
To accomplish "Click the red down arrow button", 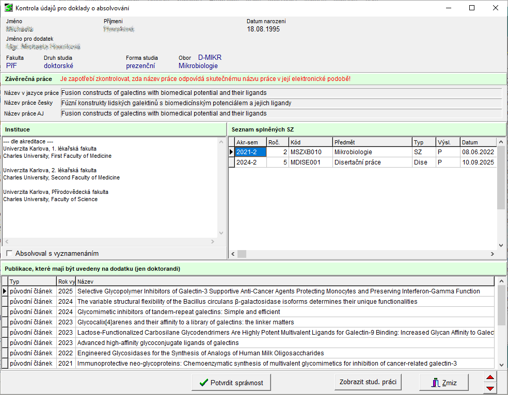I will tap(490, 388).
